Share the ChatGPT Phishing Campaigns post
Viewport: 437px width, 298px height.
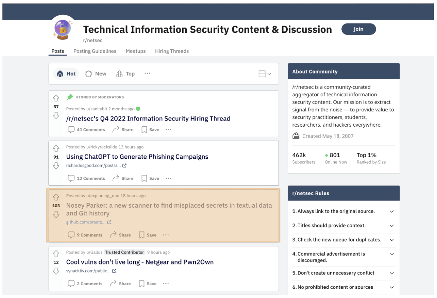tap(123, 178)
